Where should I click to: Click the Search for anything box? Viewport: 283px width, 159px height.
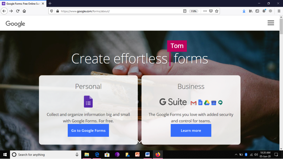(46, 154)
